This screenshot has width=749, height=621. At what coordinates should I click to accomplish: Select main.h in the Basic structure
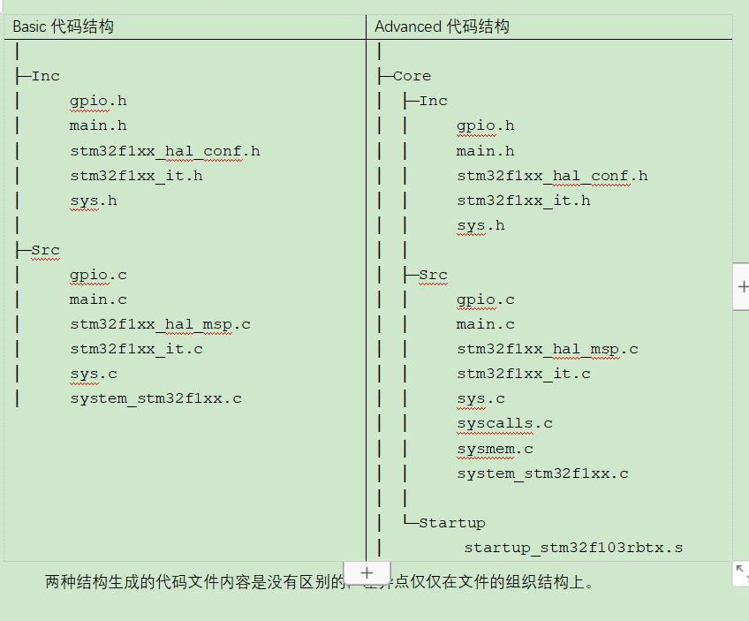[97, 125]
